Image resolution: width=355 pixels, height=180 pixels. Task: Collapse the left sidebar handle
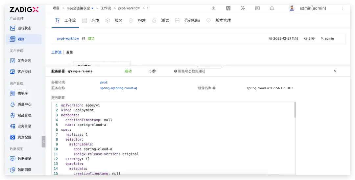(x=43, y=142)
